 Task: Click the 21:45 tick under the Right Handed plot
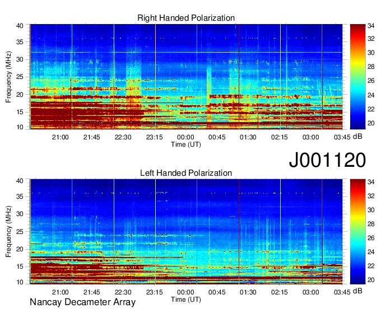[x=91, y=137]
